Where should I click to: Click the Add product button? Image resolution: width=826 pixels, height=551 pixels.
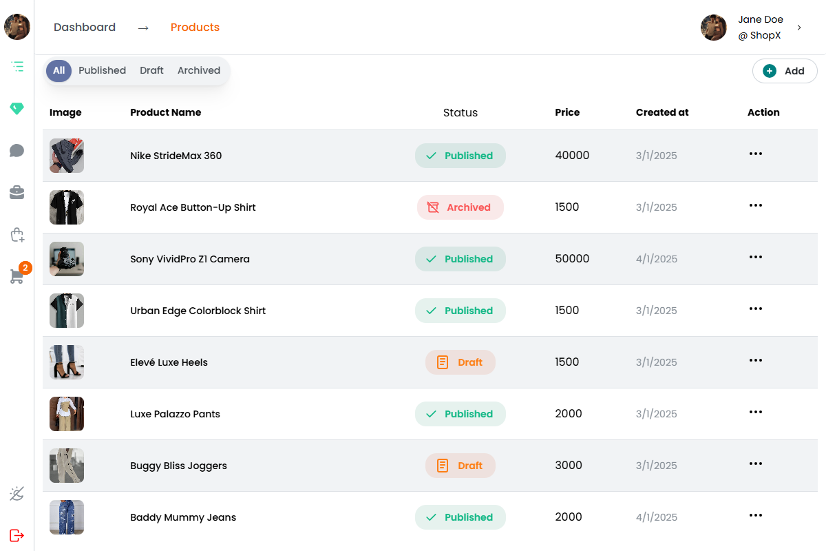[x=785, y=71]
